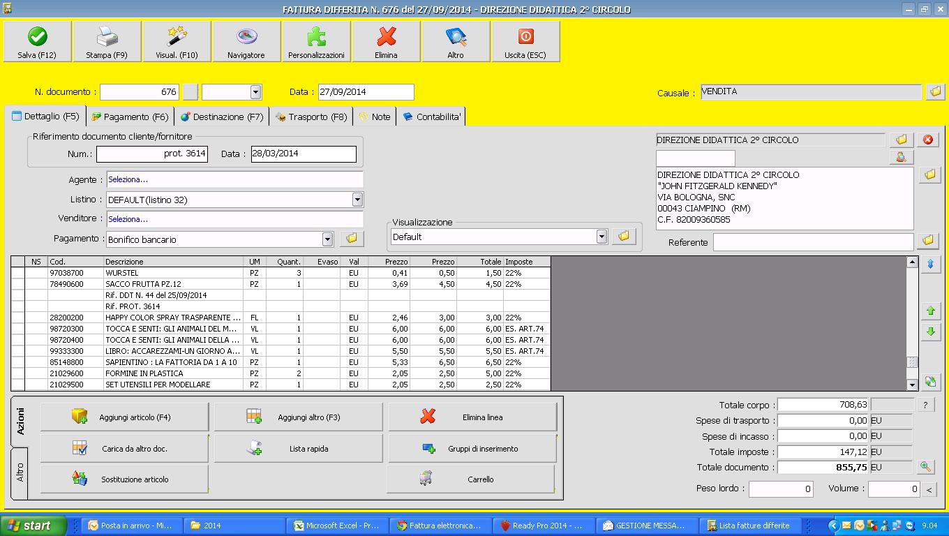Open the Navigatore compass icon
Image resolution: width=949 pixels, height=536 pixels.
click(246, 37)
